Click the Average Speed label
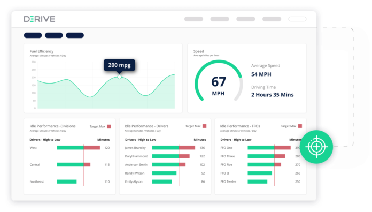 coord(266,66)
